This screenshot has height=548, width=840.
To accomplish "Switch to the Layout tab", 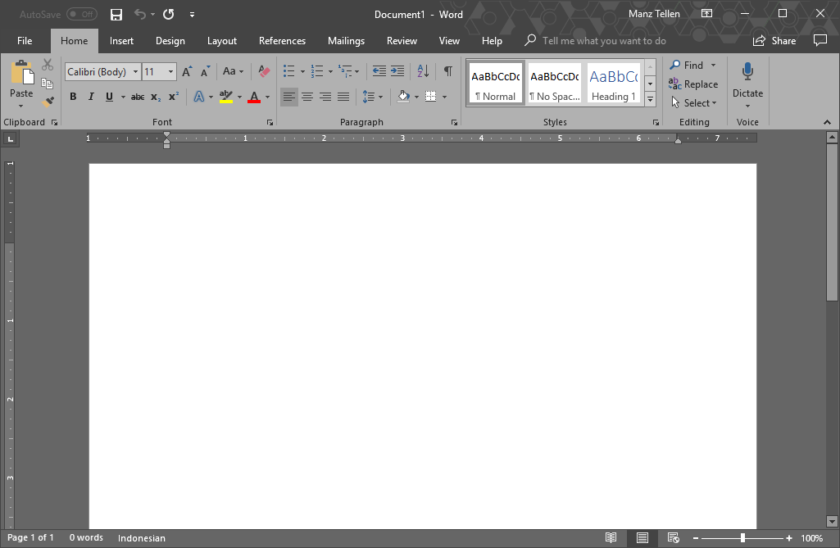I will [221, 41].
